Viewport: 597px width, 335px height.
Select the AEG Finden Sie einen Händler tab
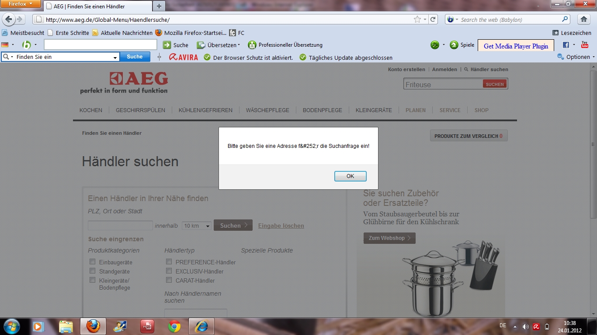[98, 6]
